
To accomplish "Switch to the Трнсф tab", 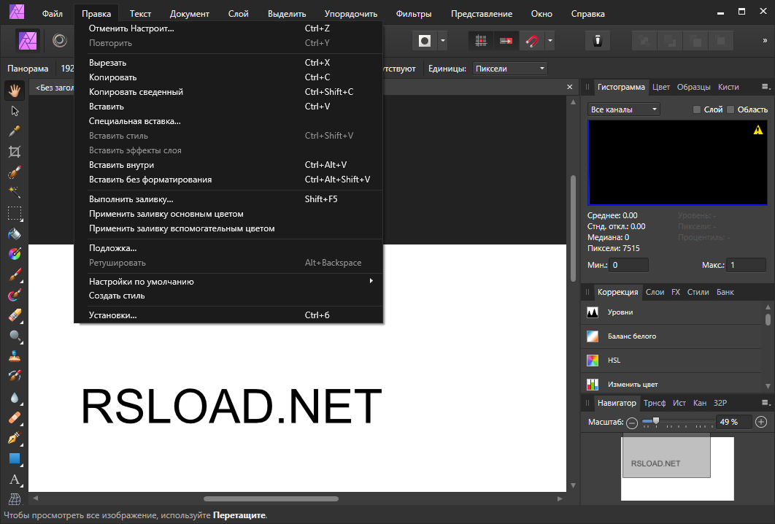I will click(x=655, y=403).
